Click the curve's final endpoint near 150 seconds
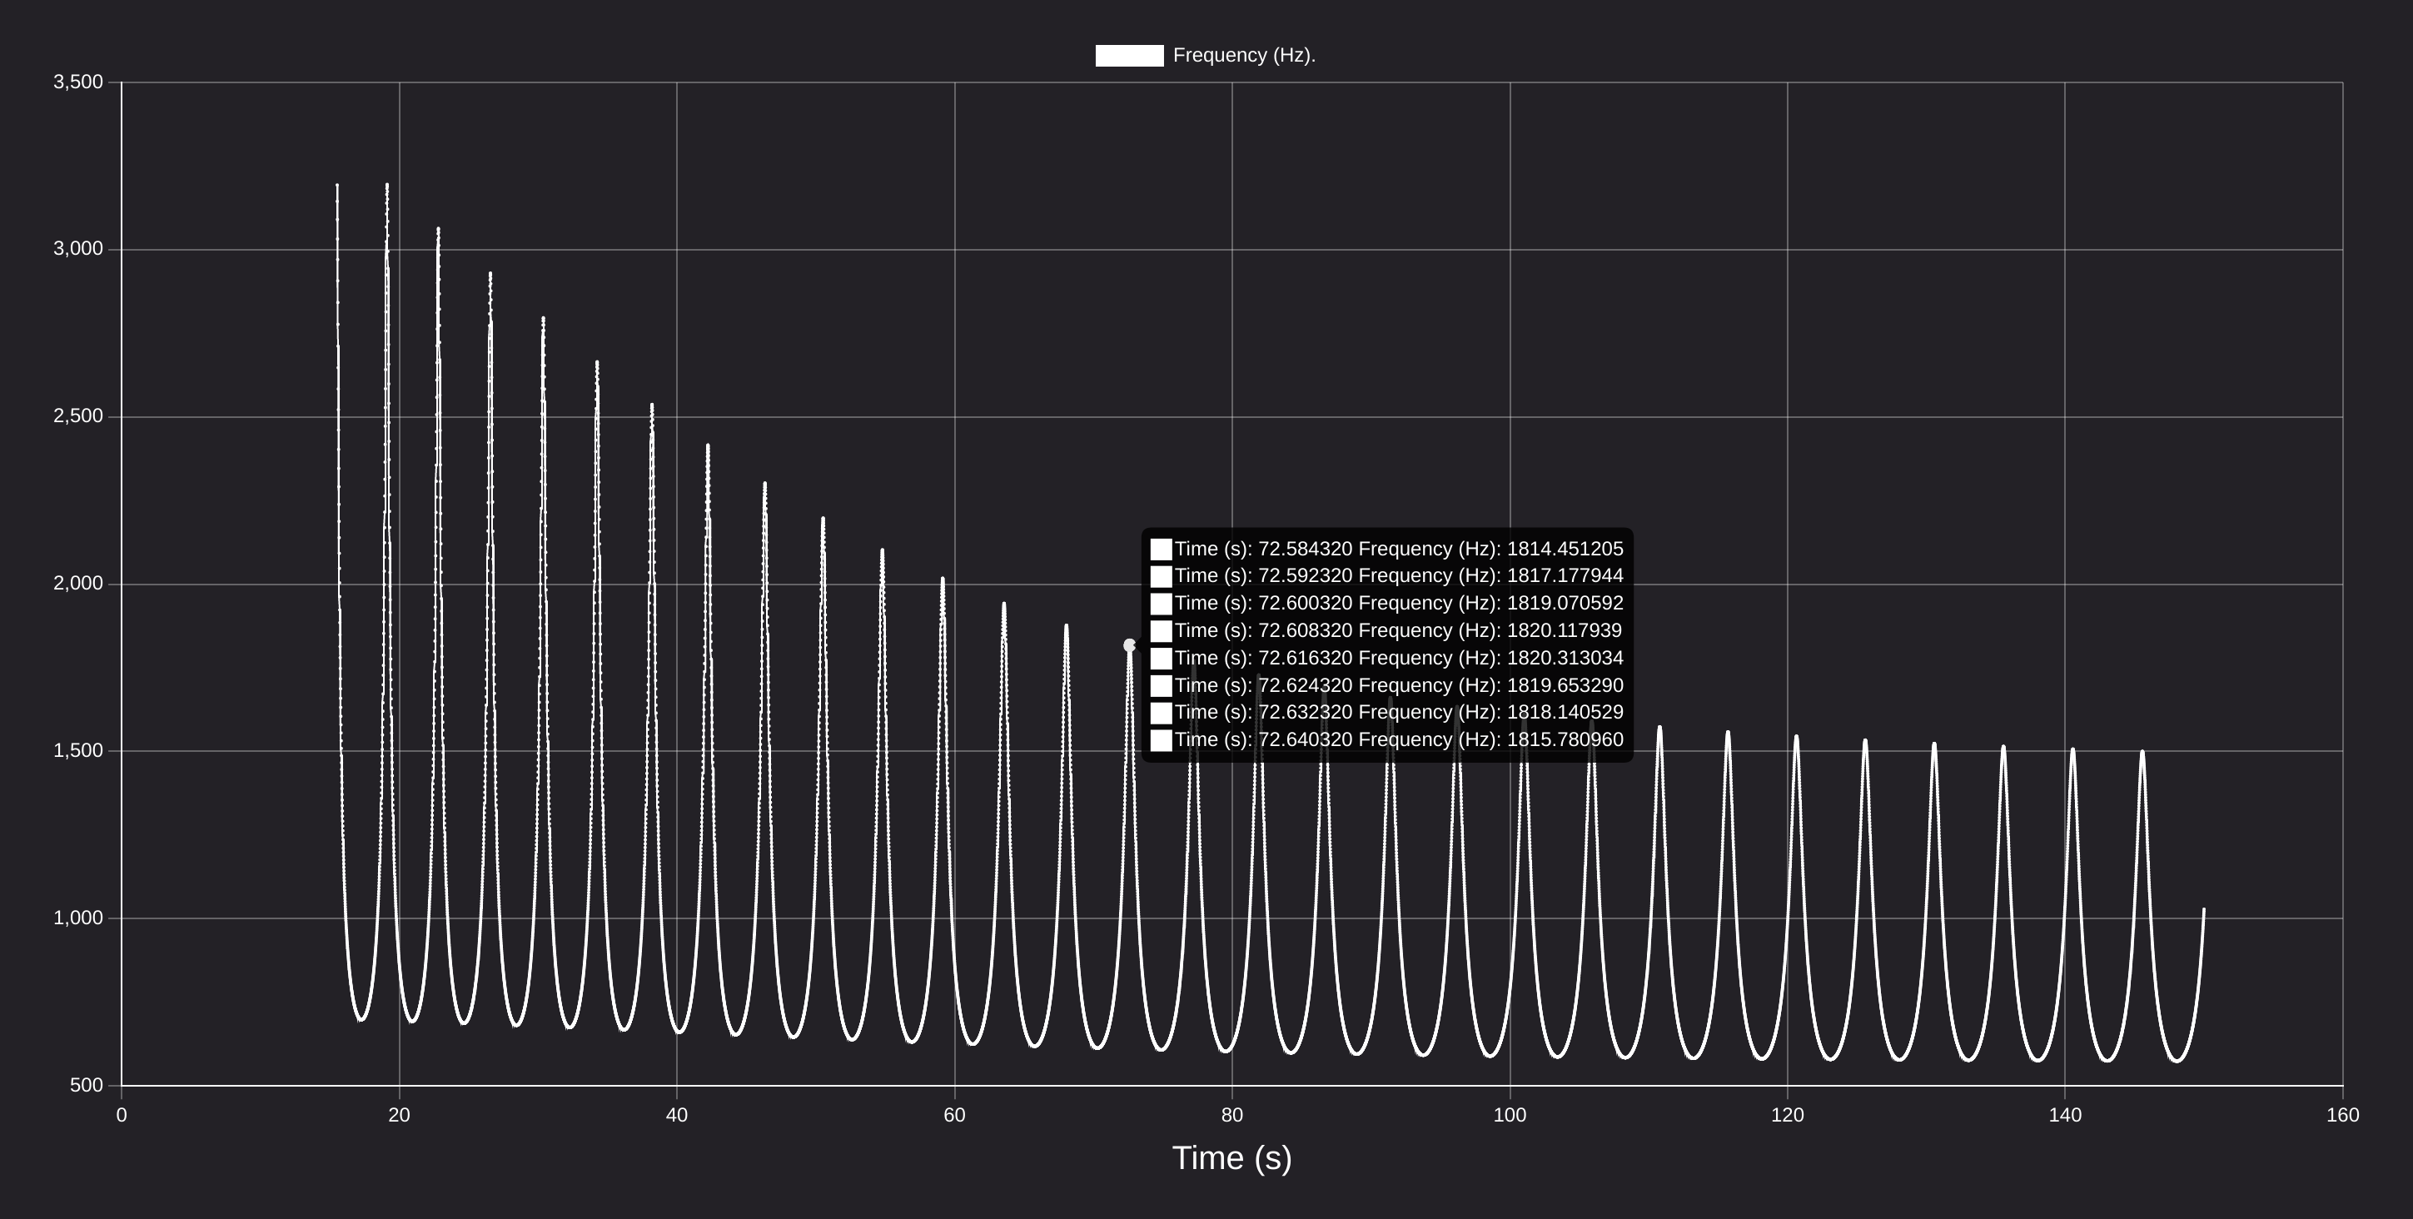Image resolution: width=2413 pixels, height=1219 pixels. click(2203, 909)
